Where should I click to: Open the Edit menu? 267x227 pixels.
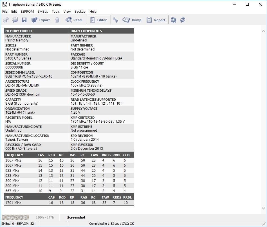pyautogui.click(x=14, y=12)
